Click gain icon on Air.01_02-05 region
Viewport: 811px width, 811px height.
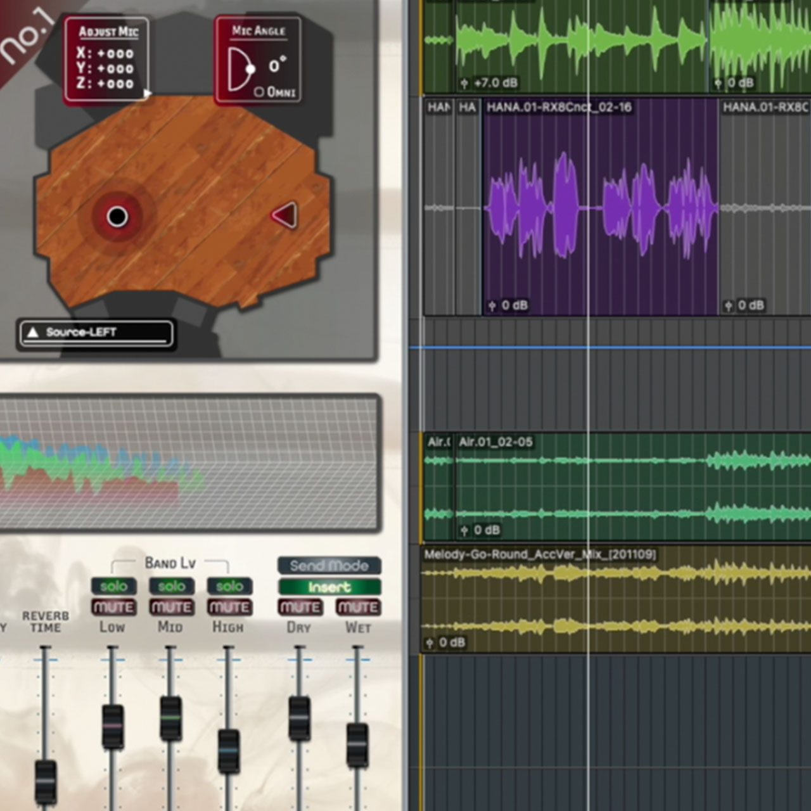[x=464, y=530]
